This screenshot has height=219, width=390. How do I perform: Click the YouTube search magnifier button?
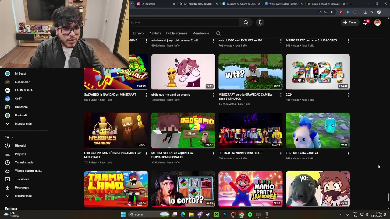[x=246, y=22]
